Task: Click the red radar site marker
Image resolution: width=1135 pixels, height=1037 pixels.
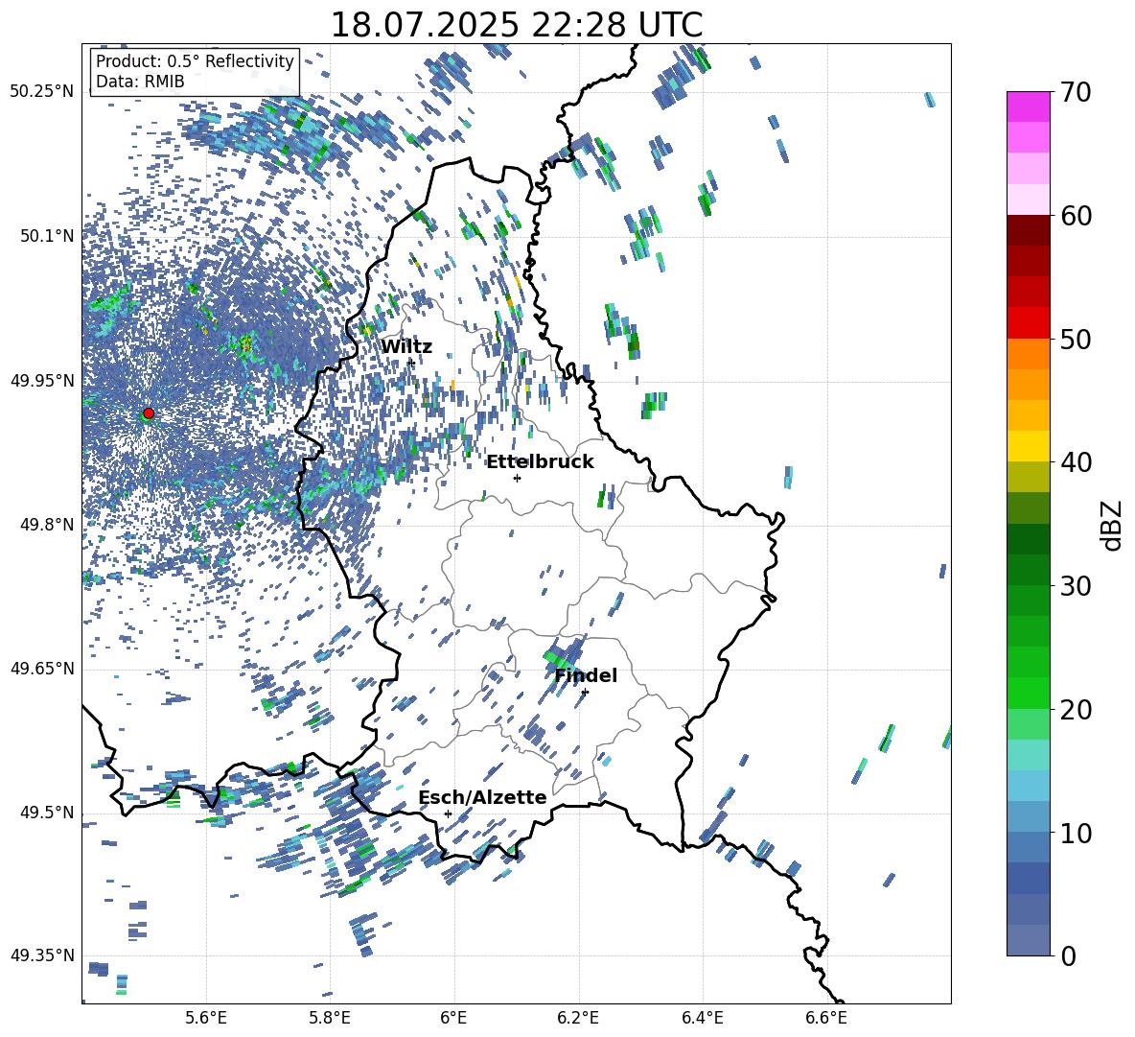Action: [x=149, y=413]
